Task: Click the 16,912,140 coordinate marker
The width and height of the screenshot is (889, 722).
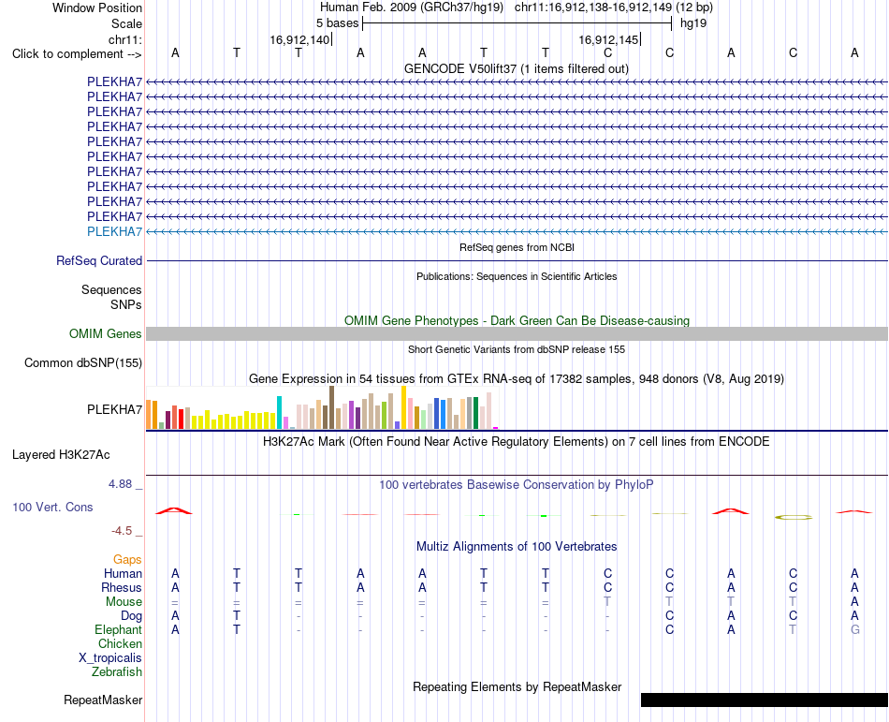Action: pos(299,39)
